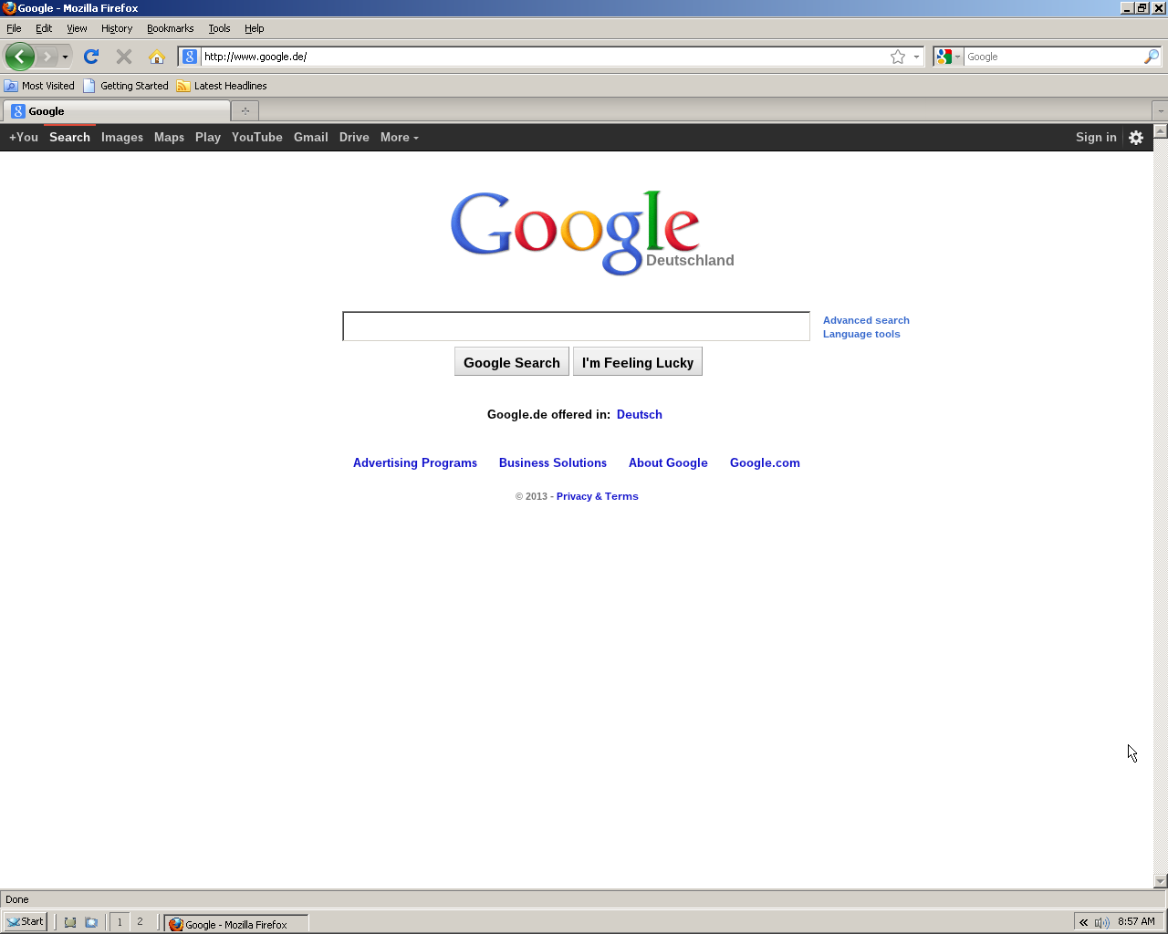Click the scrollbar up arrow
This screenshot has width=1168, height=934.
click(x=1161, y=130)
